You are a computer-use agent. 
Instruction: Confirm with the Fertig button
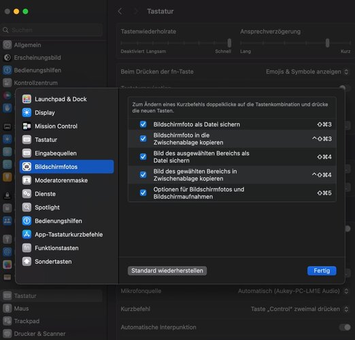pos(322,271)
